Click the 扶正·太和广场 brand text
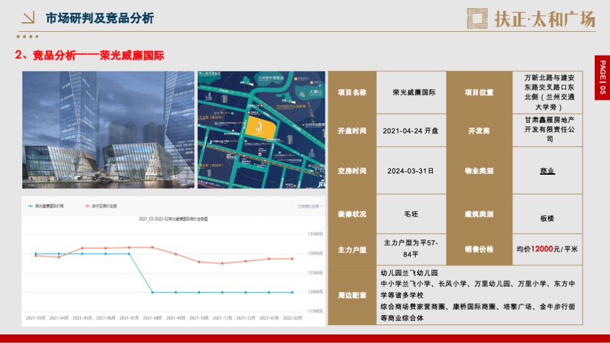Image resolution: width=610 pixels, height=343 pixels. pyautogui.click(x=545, y=18)
